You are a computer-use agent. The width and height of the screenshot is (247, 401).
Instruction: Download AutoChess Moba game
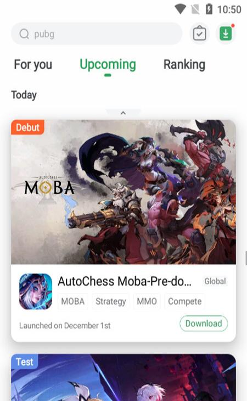pos(204,324)
